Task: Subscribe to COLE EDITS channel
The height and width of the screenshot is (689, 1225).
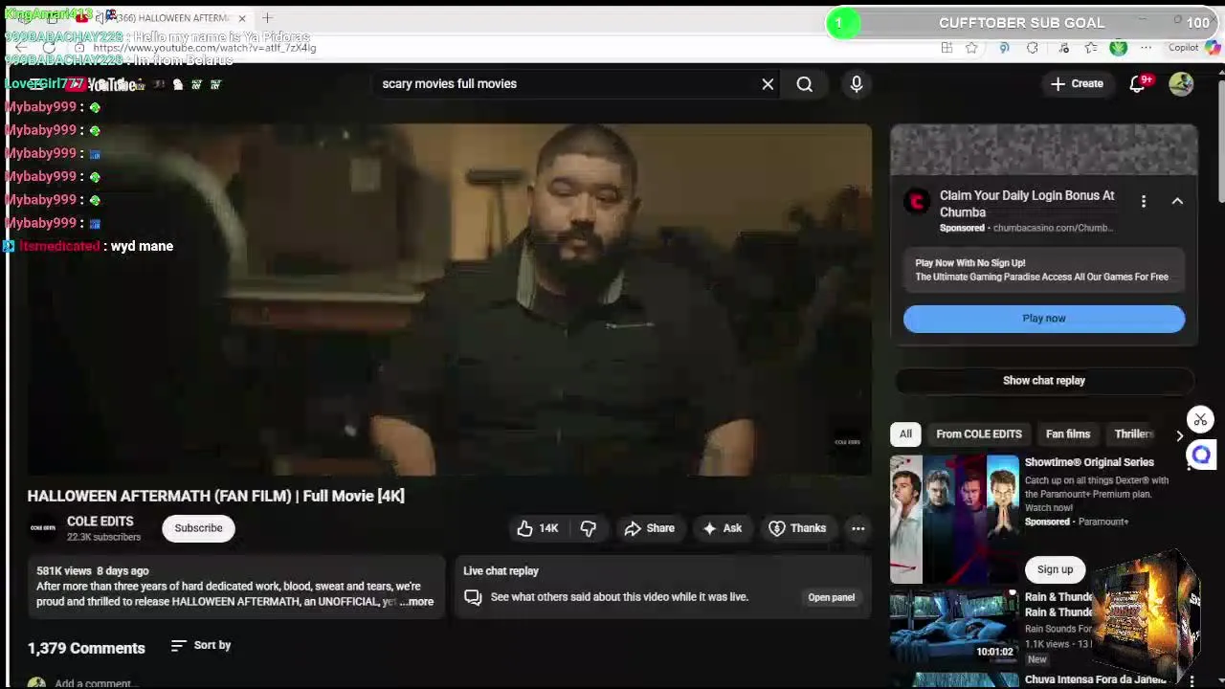Action: tap(198, 528)
